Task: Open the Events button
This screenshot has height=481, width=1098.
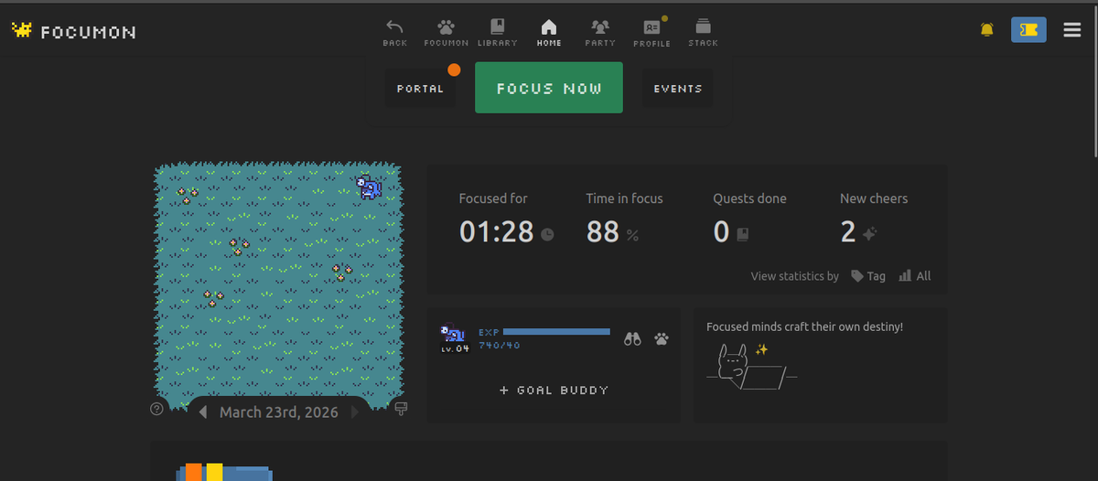Action: 677,89
